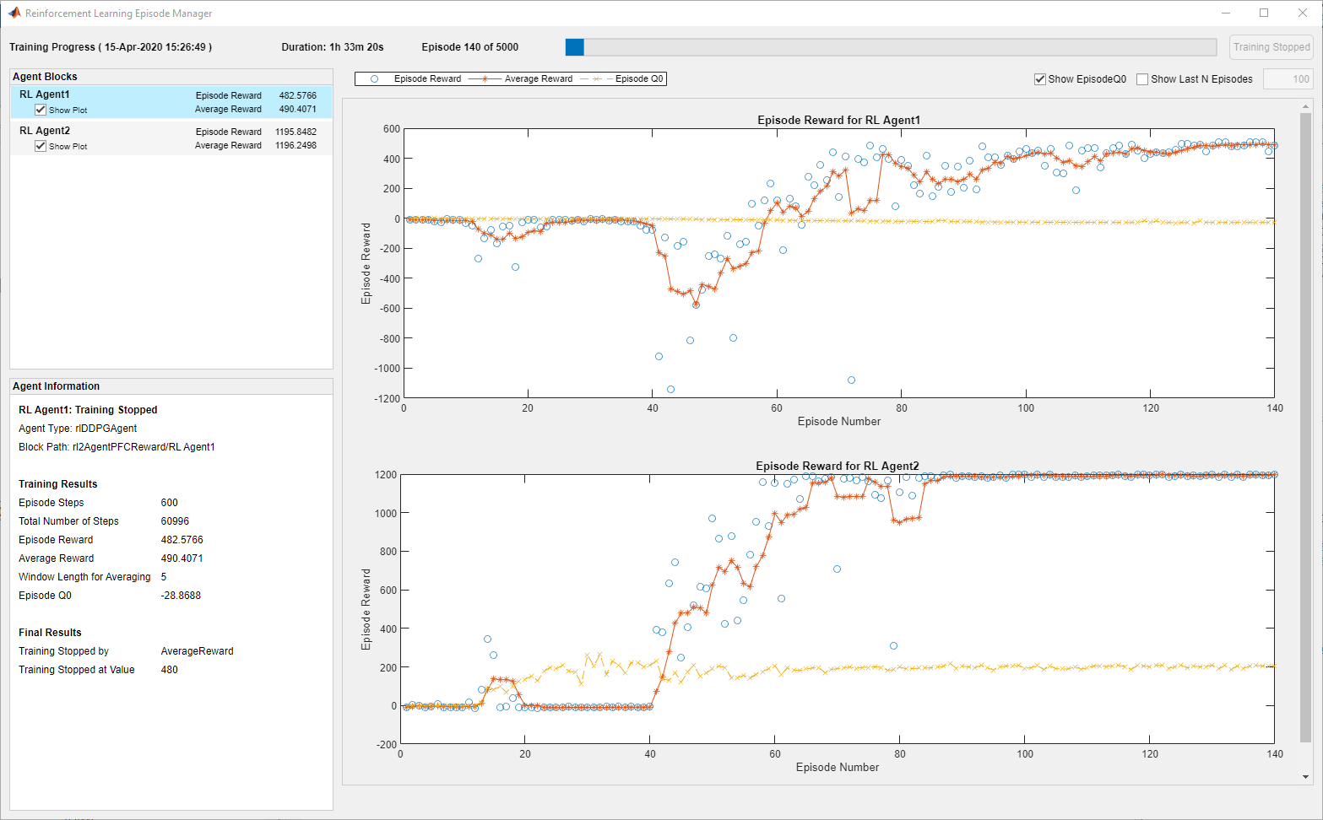Click Average Reward 490.4071 in Training Results

(182, 558)
